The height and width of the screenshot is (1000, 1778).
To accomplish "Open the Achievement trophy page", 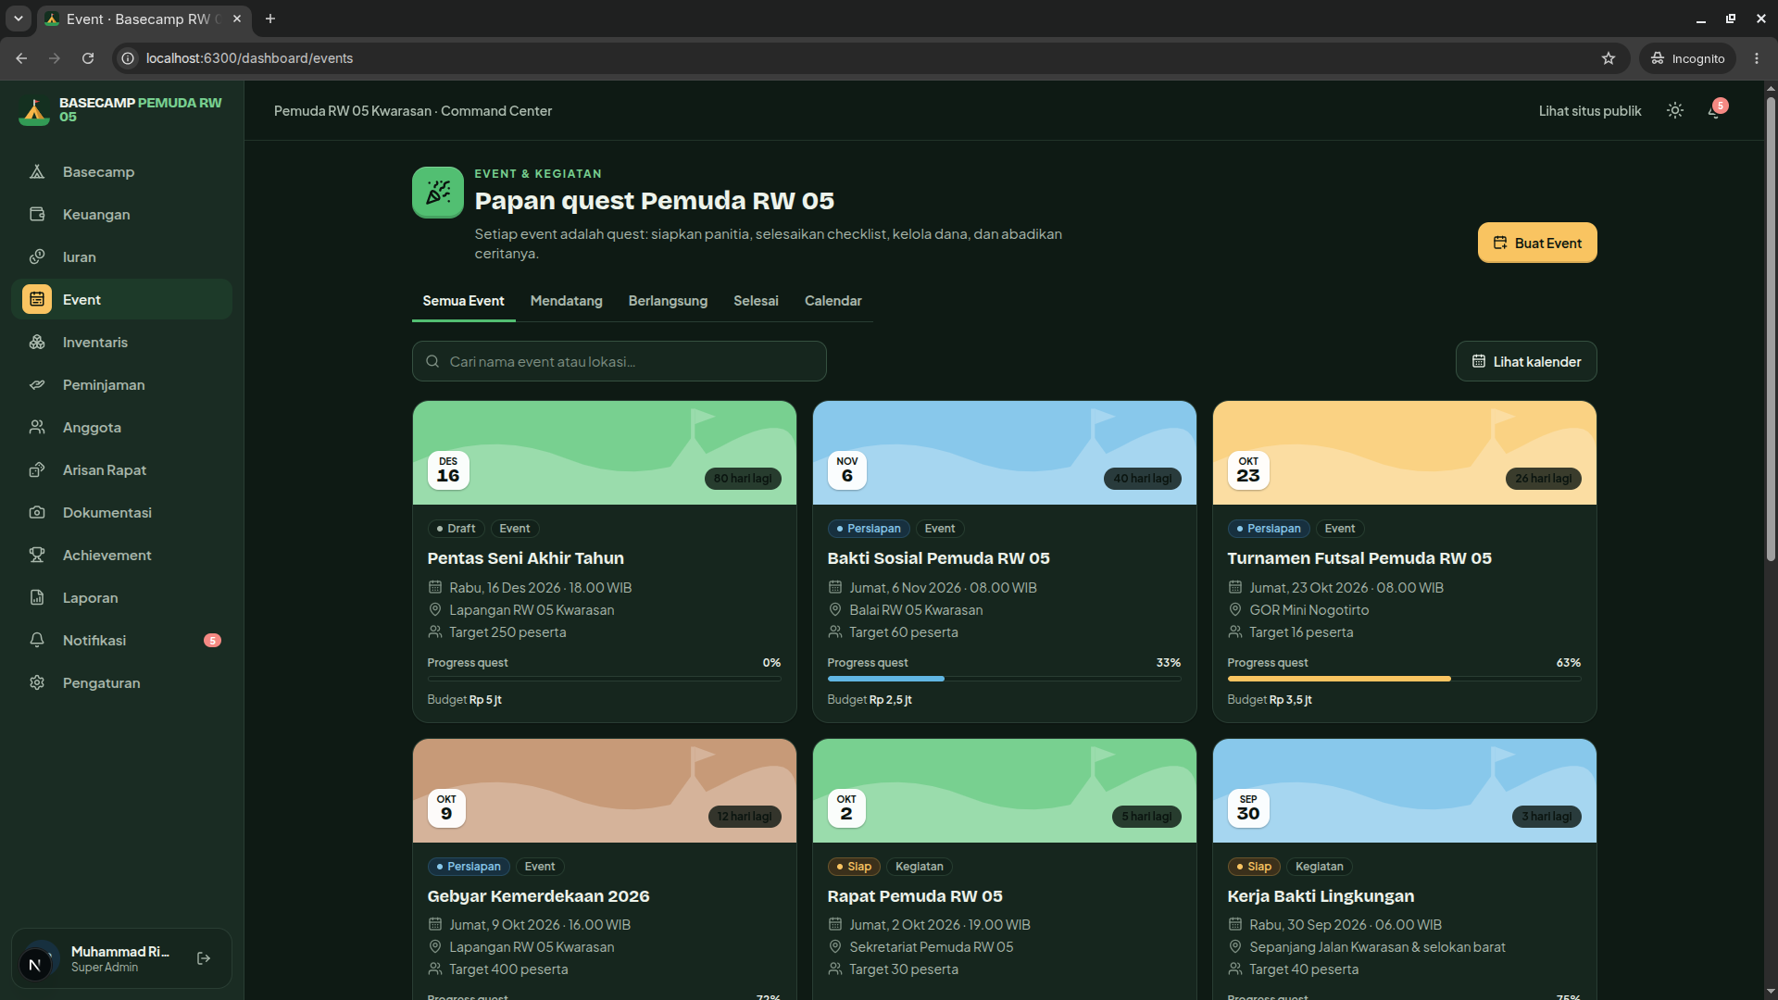I will pyautogui.click(x=121, y=556).
